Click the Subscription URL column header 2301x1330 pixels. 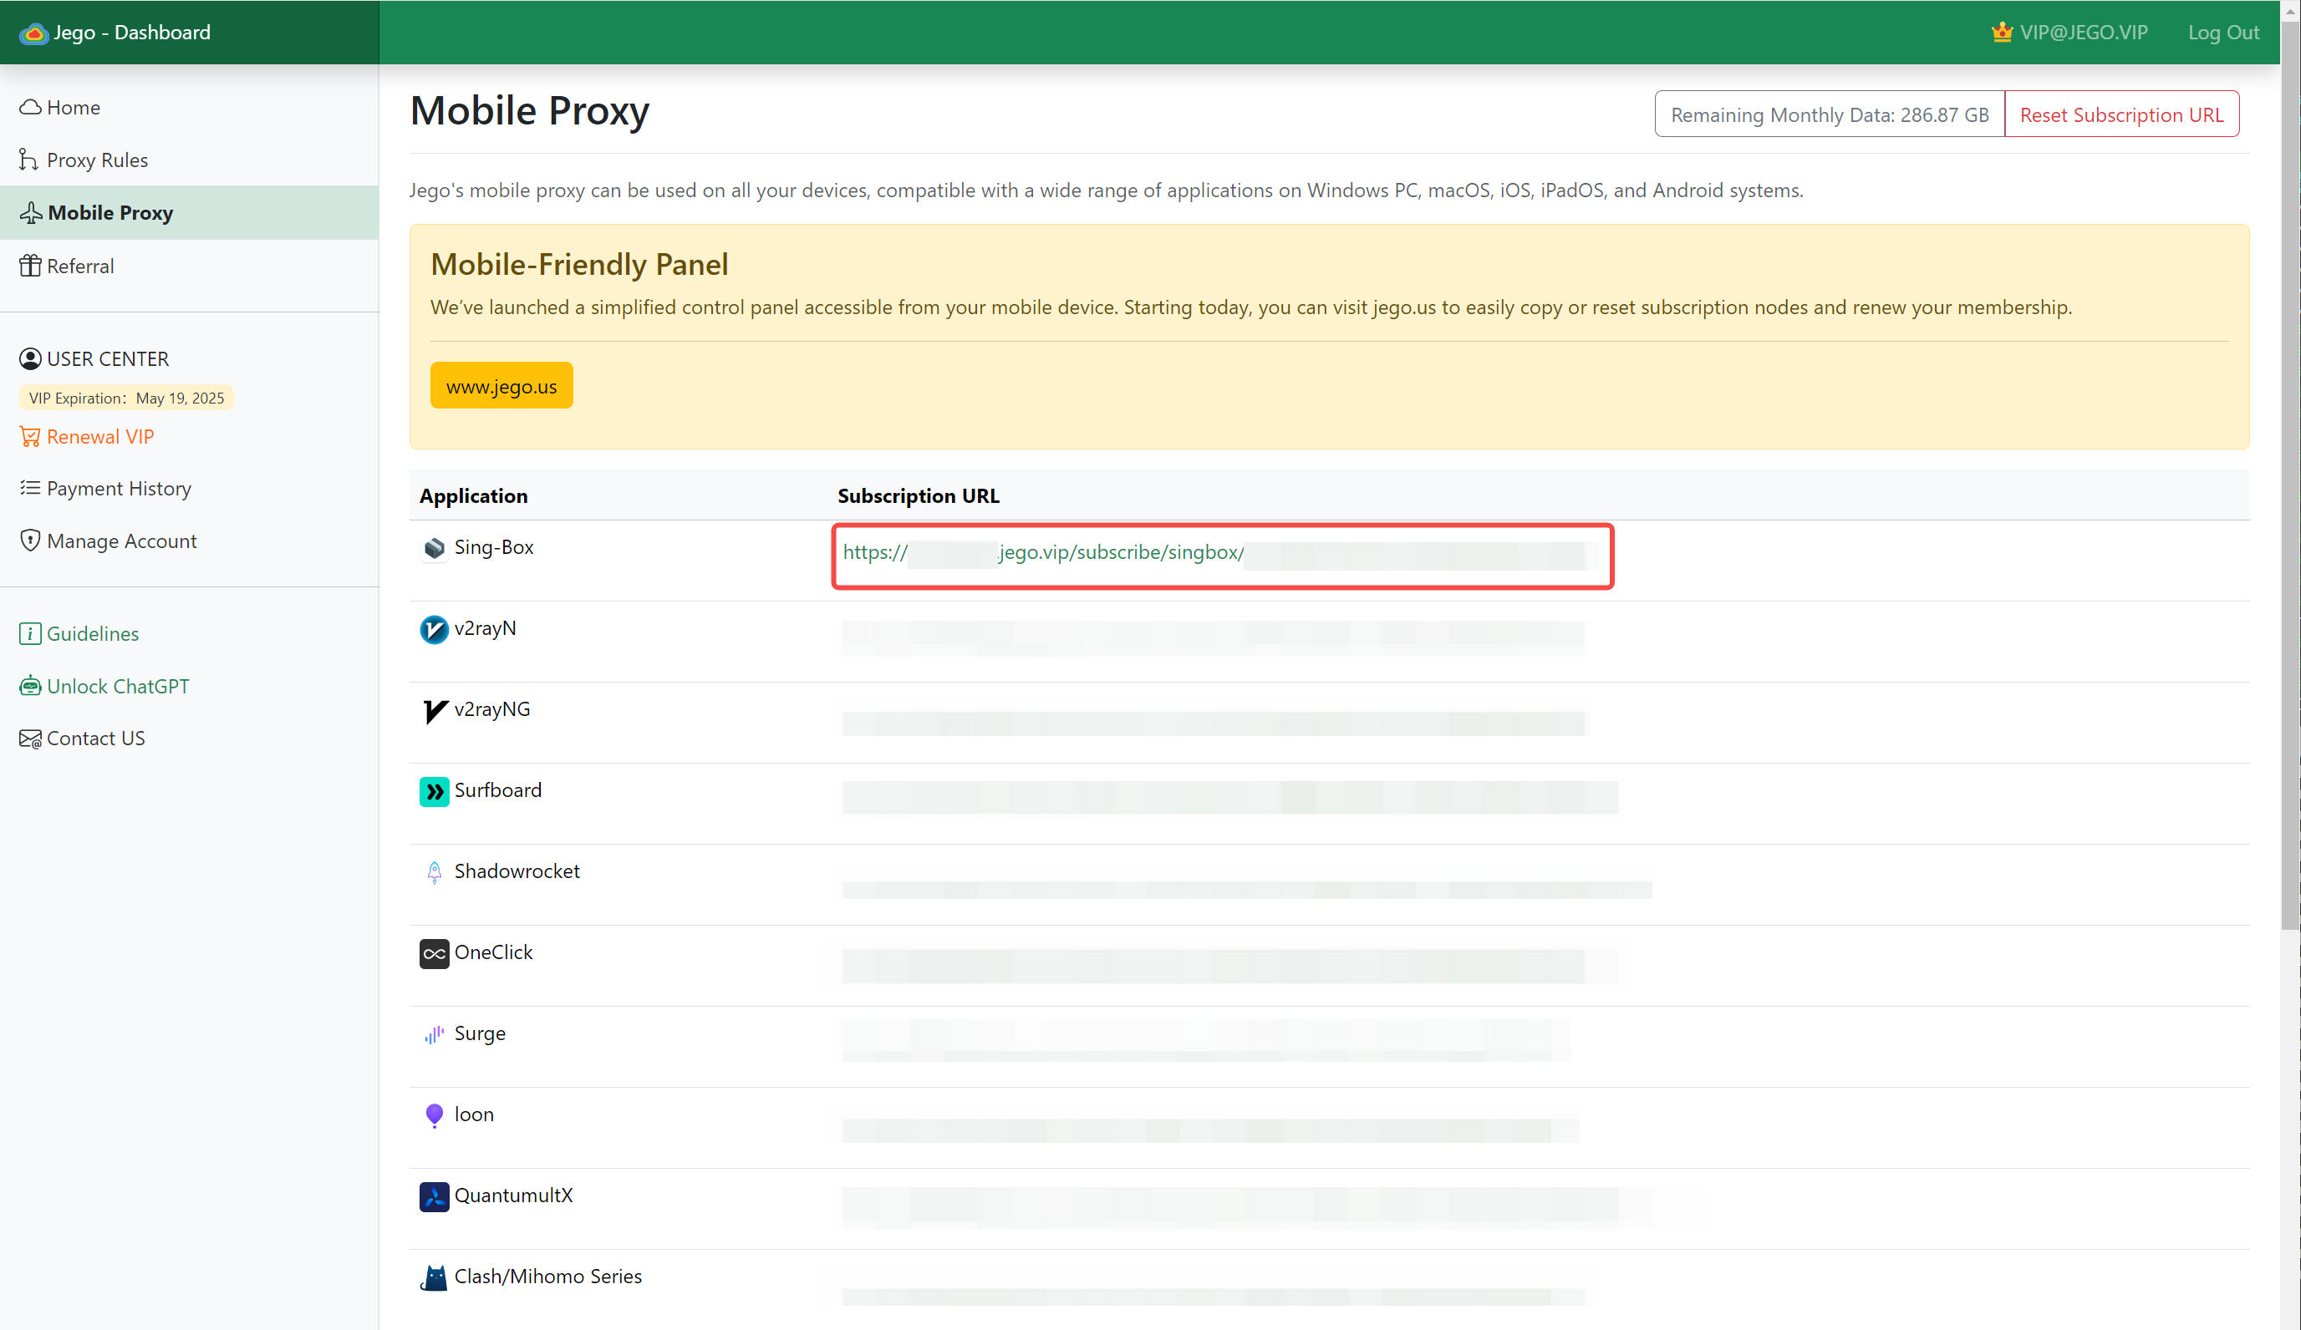[x=918, y=495]
